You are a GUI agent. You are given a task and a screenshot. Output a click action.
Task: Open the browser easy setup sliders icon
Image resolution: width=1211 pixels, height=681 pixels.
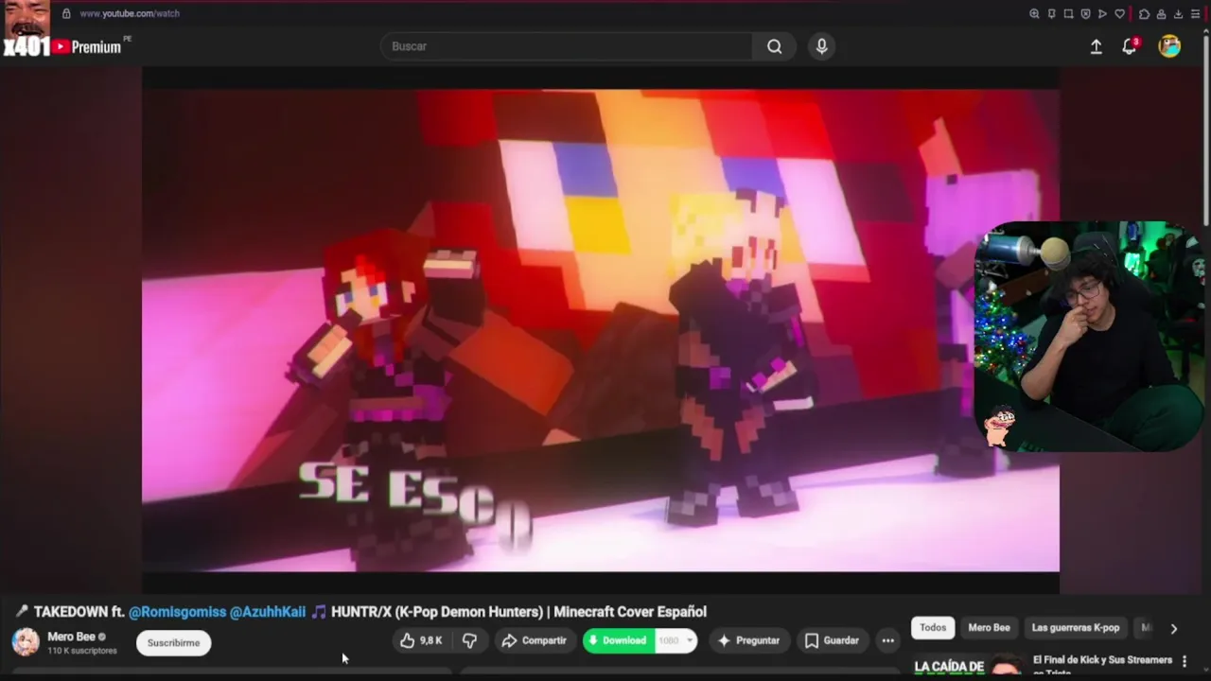pyautogui.click(x=1195, y=13)
